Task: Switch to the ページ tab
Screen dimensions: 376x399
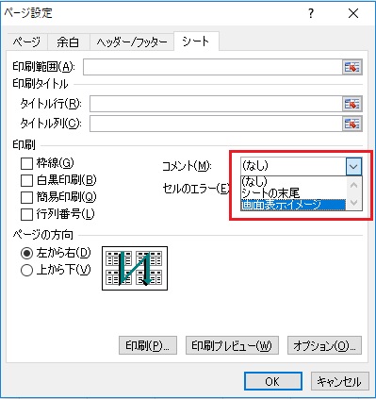Action: click(26, 42)
